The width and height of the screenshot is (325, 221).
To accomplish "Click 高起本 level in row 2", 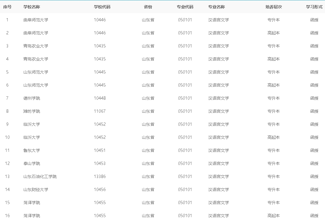I will click(273, 33).
